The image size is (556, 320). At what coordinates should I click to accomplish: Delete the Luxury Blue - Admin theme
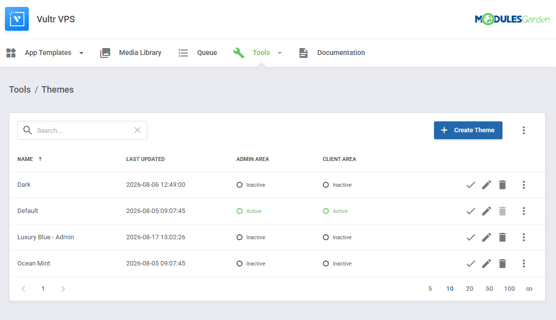click(502, 237)
